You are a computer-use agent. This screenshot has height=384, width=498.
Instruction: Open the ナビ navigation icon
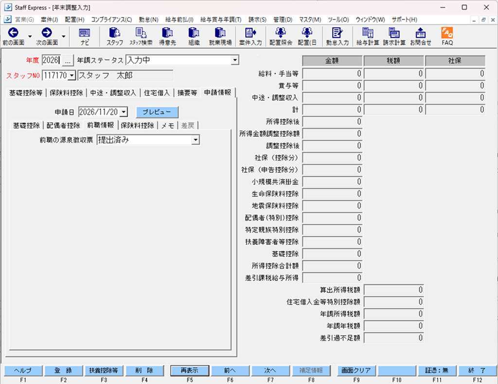pos(85,36)
